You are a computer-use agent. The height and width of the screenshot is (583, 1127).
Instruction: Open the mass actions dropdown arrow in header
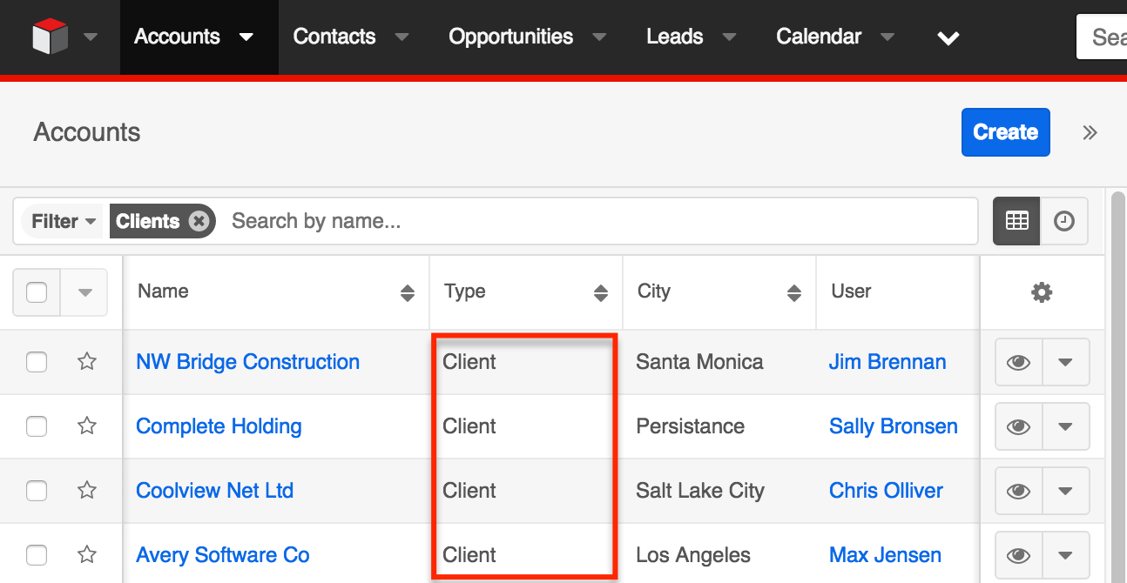pyautogui.click(x=84, y=292)
